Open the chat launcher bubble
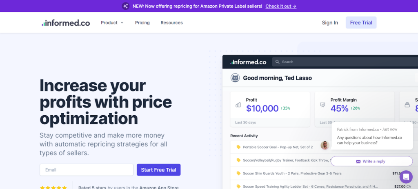 click(406, 177)
